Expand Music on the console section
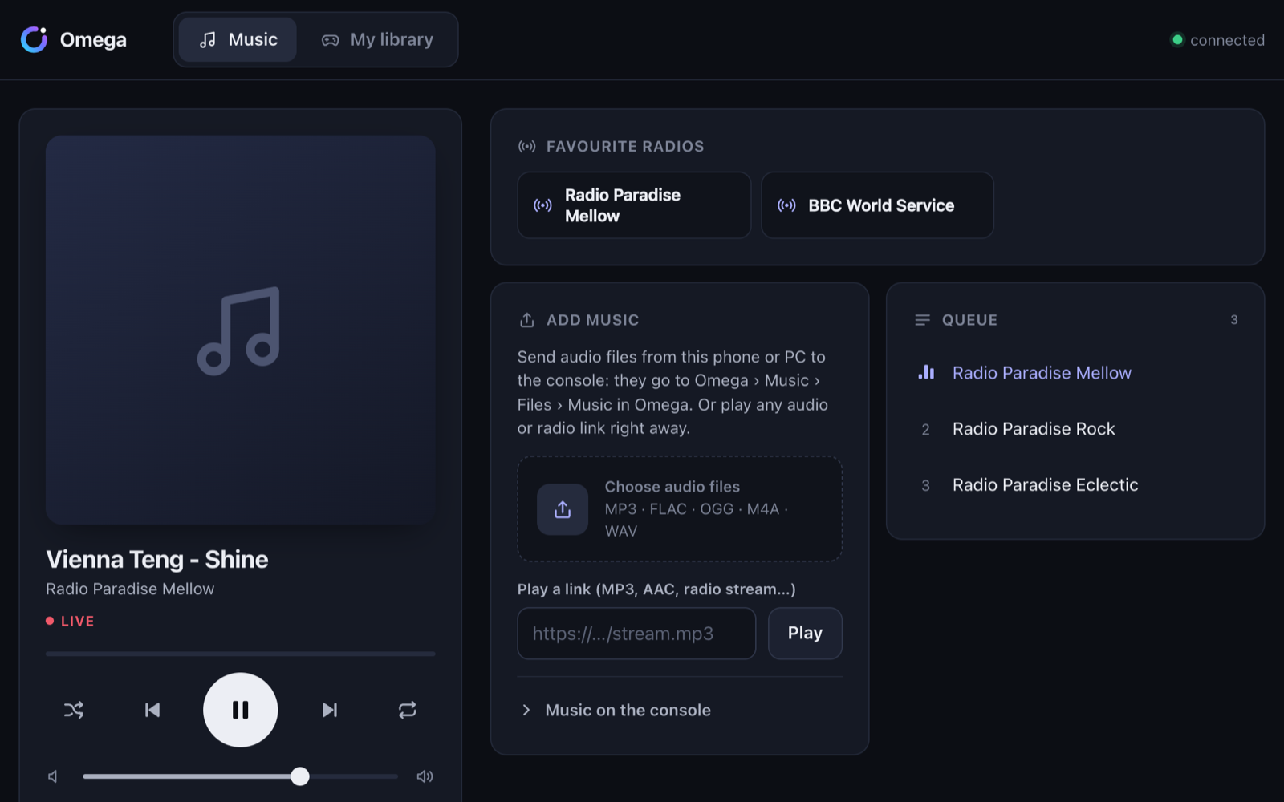Screen dimensions: 1284x802 tap(680, 710)
